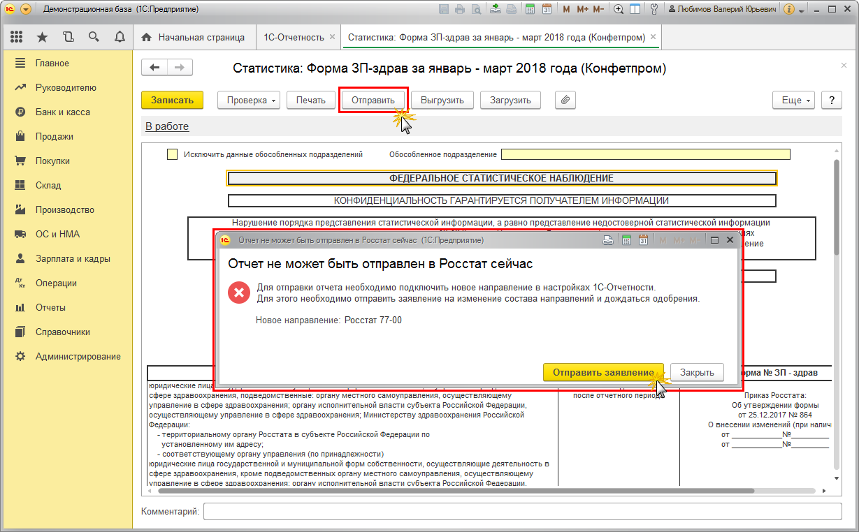This screenshot has height=532, width=859.
Task: Click the search magnifier in tools panel
Action: [94, 37]
